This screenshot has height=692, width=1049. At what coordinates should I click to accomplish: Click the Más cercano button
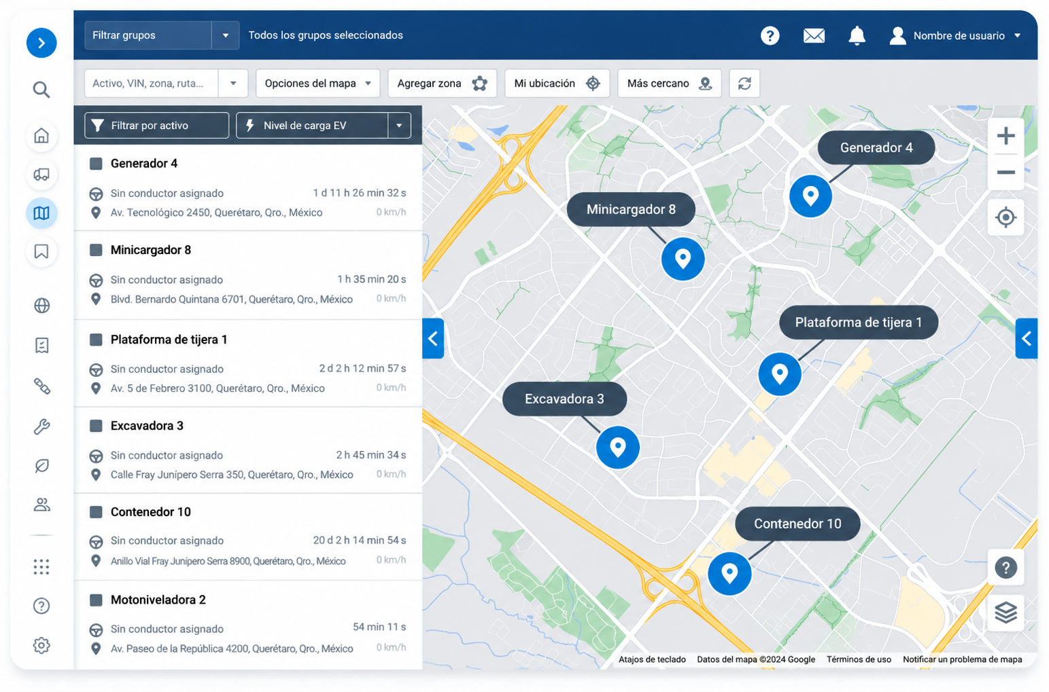(x=669, y=84)
